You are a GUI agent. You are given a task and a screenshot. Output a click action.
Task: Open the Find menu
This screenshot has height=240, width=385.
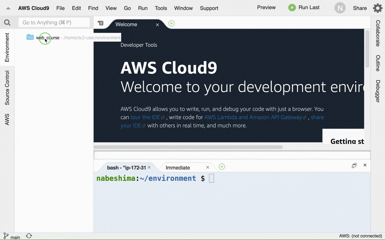(x=93, y=8)
